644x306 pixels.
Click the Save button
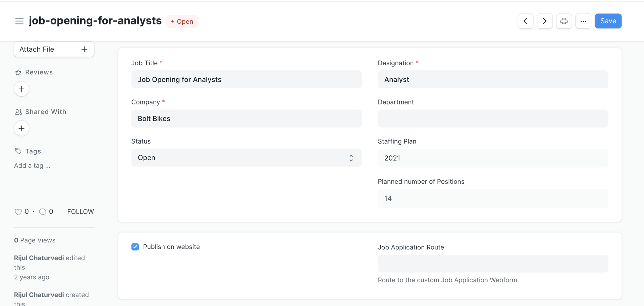pos(608,21)
